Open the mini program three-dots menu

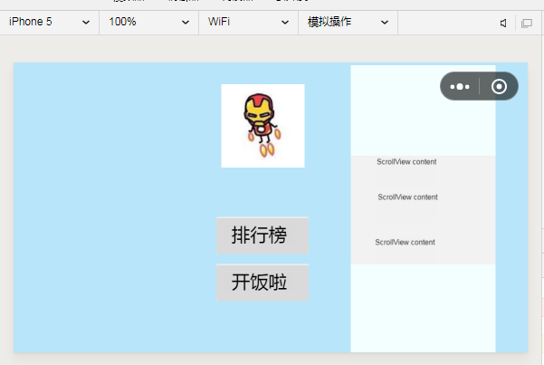460,86
